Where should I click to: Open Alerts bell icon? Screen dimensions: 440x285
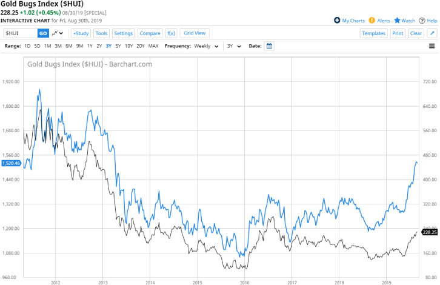(x=372, y=21)
